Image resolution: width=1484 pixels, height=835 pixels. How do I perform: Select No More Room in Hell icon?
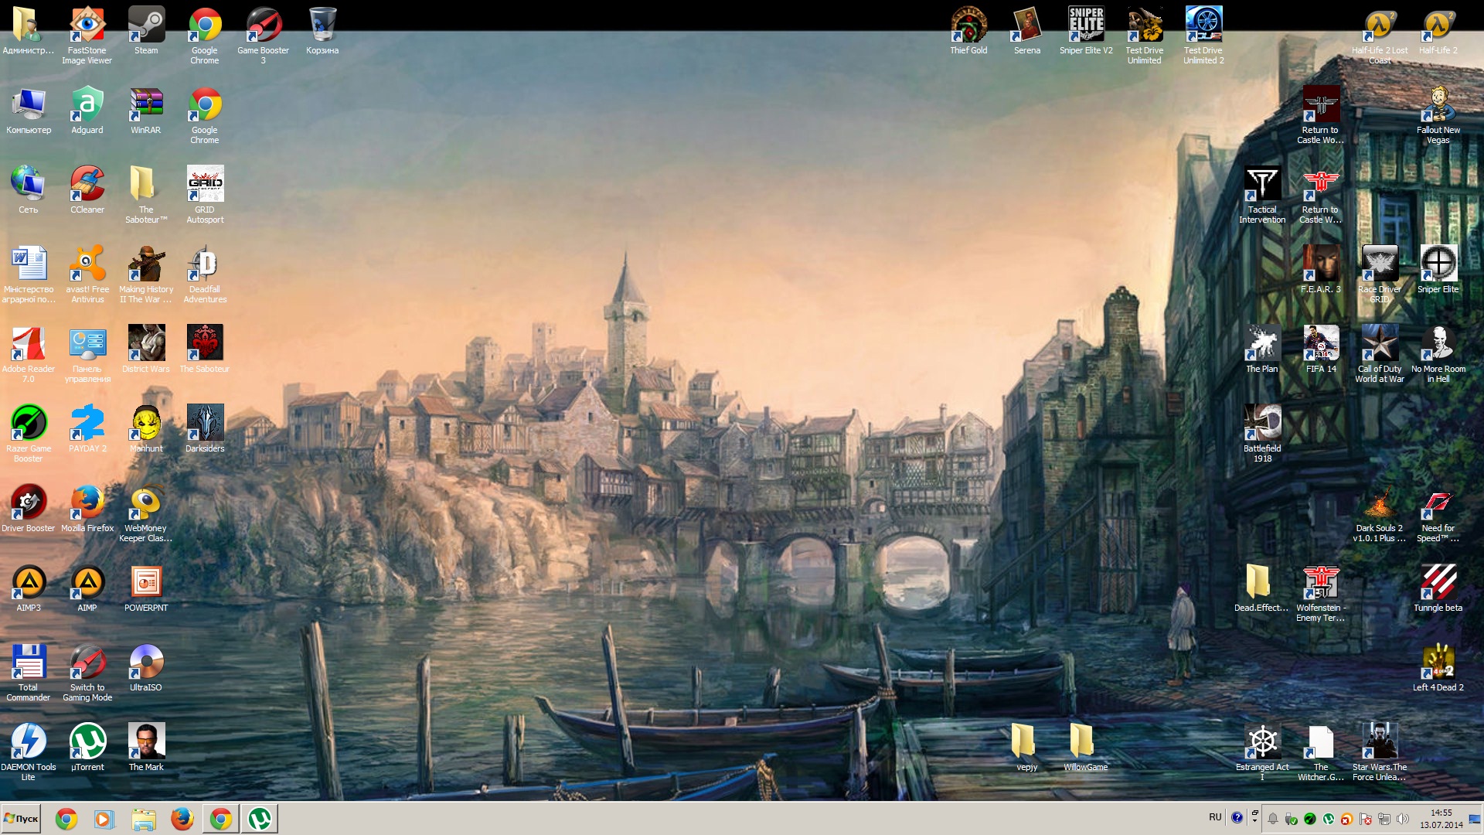(x=1438, y=353)
